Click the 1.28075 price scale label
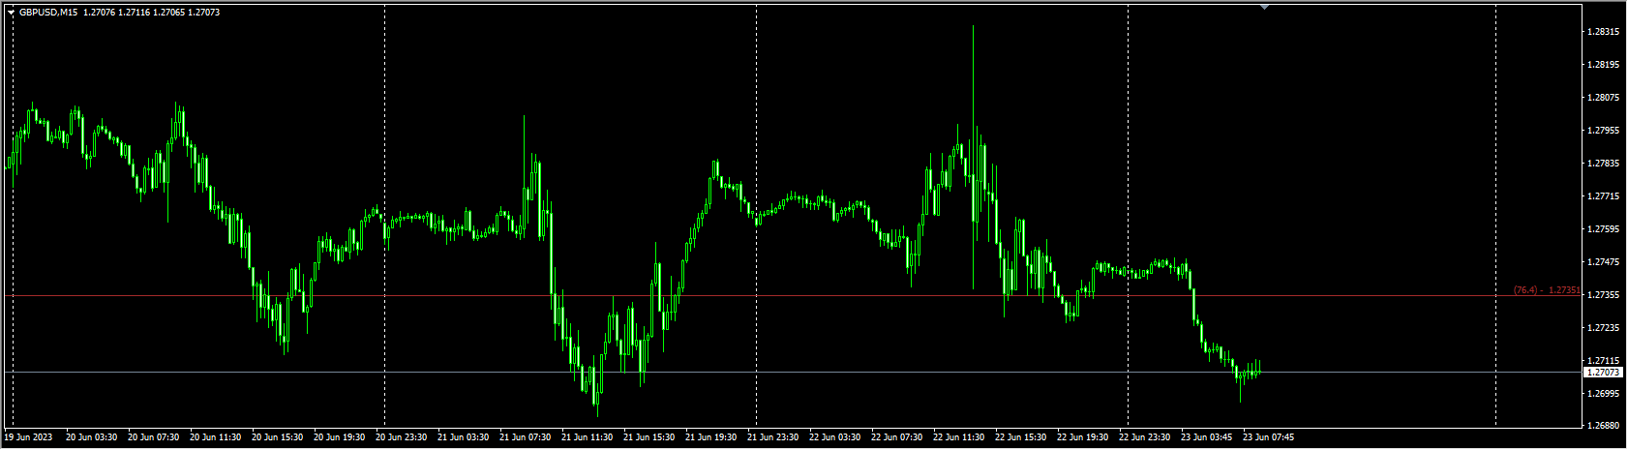 tap(1604, 98)
